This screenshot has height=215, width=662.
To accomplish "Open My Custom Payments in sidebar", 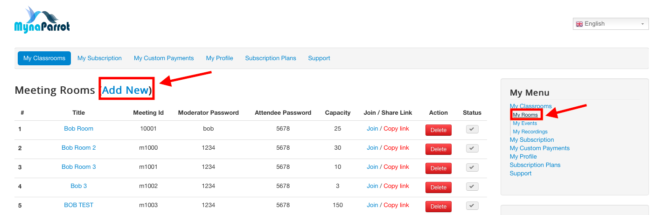I will point(539,148).
